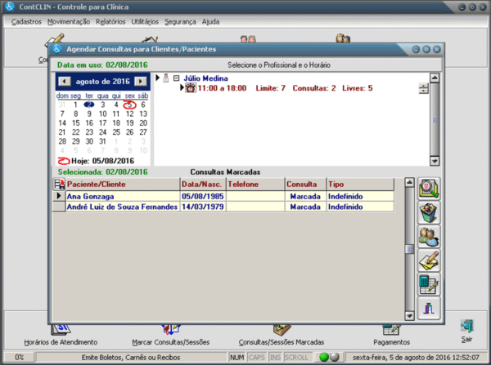Click the grid icon left of Paciente/Cliente header
The height and width of the screenshot is (365, 491).
coord(58,185)
